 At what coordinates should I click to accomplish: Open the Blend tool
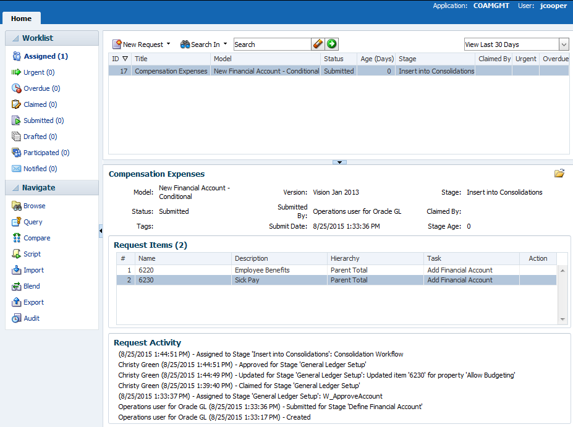tap(32, 286)
